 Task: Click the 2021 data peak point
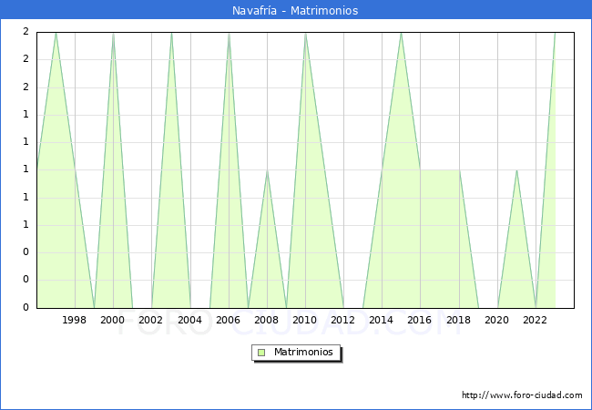tap(516, 170)
